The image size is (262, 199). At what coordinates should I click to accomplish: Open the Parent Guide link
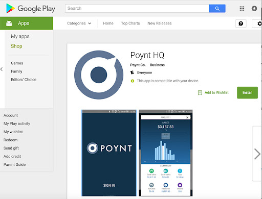point(14,165)
